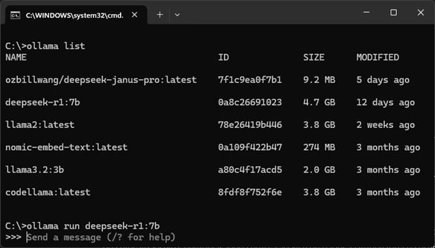Image resolution: width=435 pixels, height=248 pixels.
Task: Minimize the terminal window
Action: click(x=367, y=13)
